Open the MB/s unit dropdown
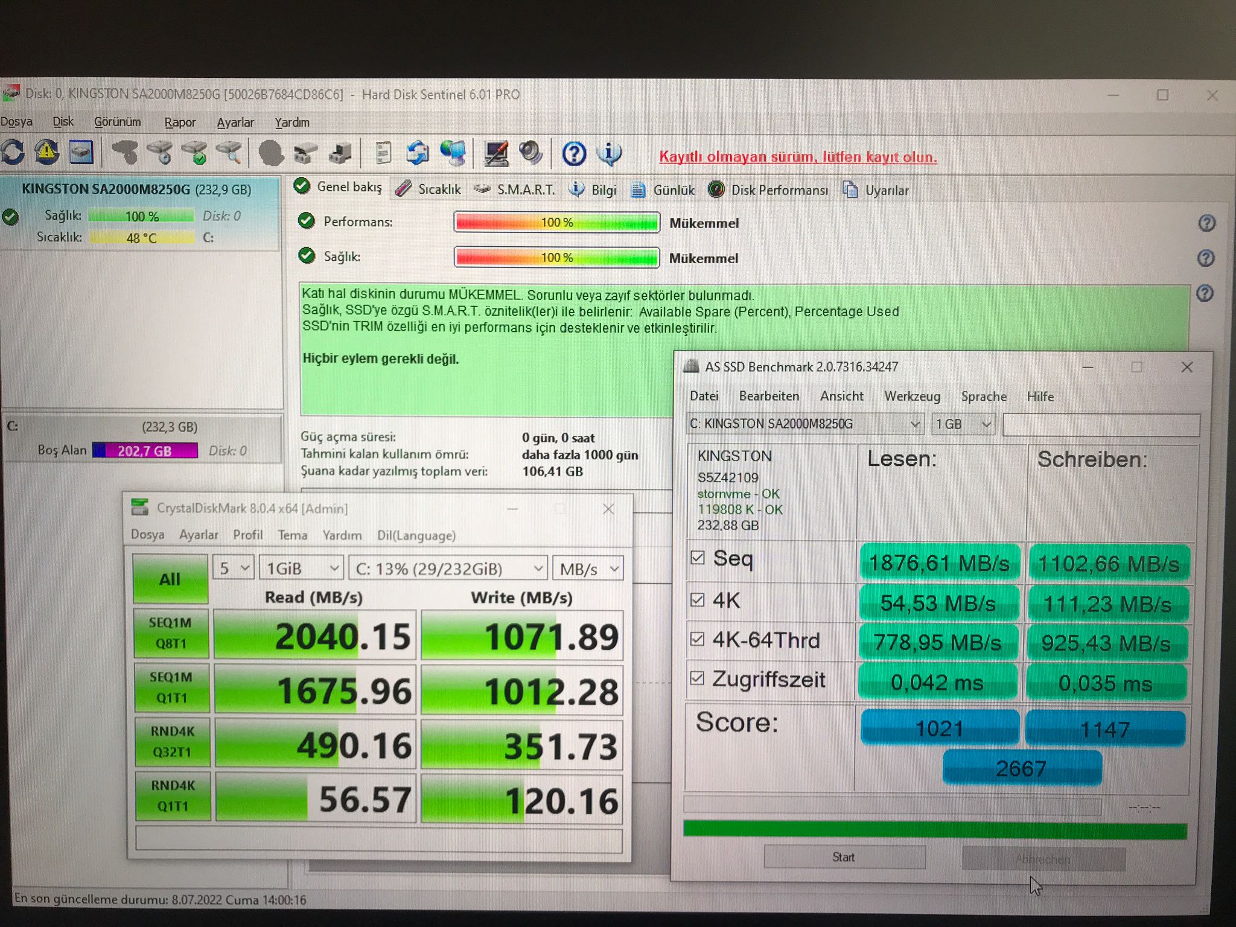The height and width of the screenshot is (927, 1236). click(588, 569)
